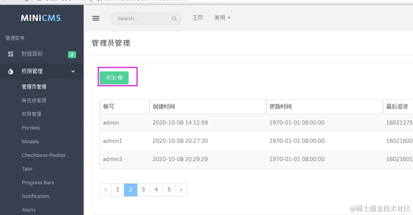Toggle the hamburger sidebar menu icon
This screenshot has height=215, width=413.
pos(95,18)
